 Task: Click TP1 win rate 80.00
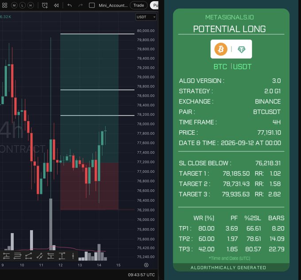click(x=206, y=228)
